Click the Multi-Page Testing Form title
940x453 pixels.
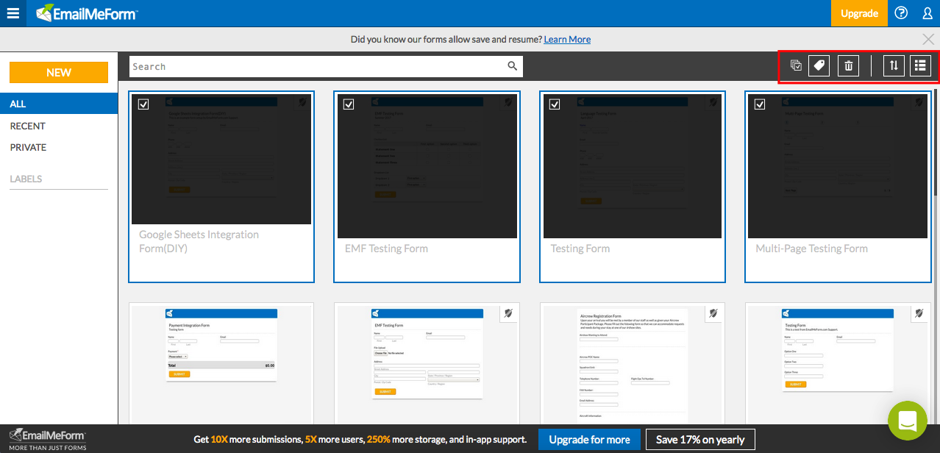pyautogui.click(x=812, y=249)
